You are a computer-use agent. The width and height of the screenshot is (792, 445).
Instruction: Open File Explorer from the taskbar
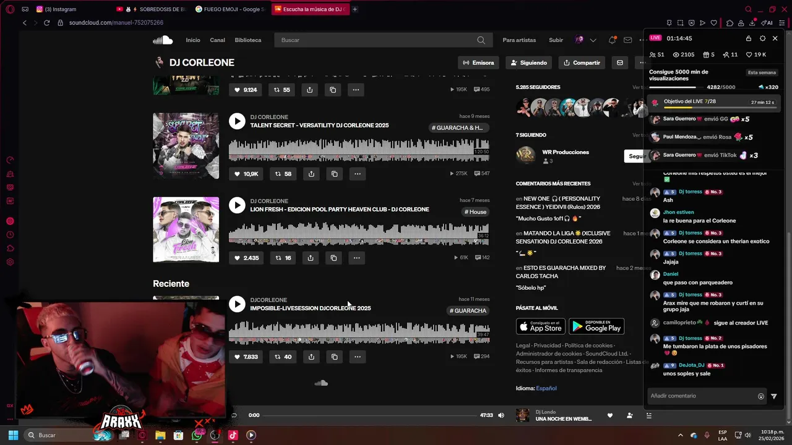(160, 435)
